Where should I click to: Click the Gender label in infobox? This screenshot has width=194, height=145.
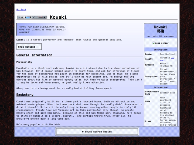pos(149,54)
